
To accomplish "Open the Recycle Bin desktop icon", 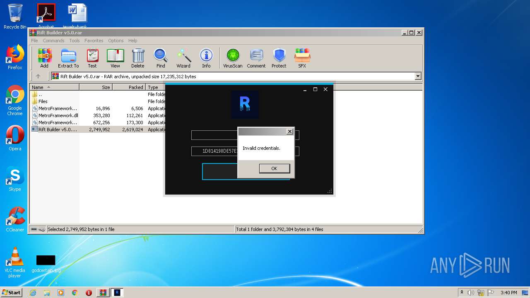I will pos(15,17).
